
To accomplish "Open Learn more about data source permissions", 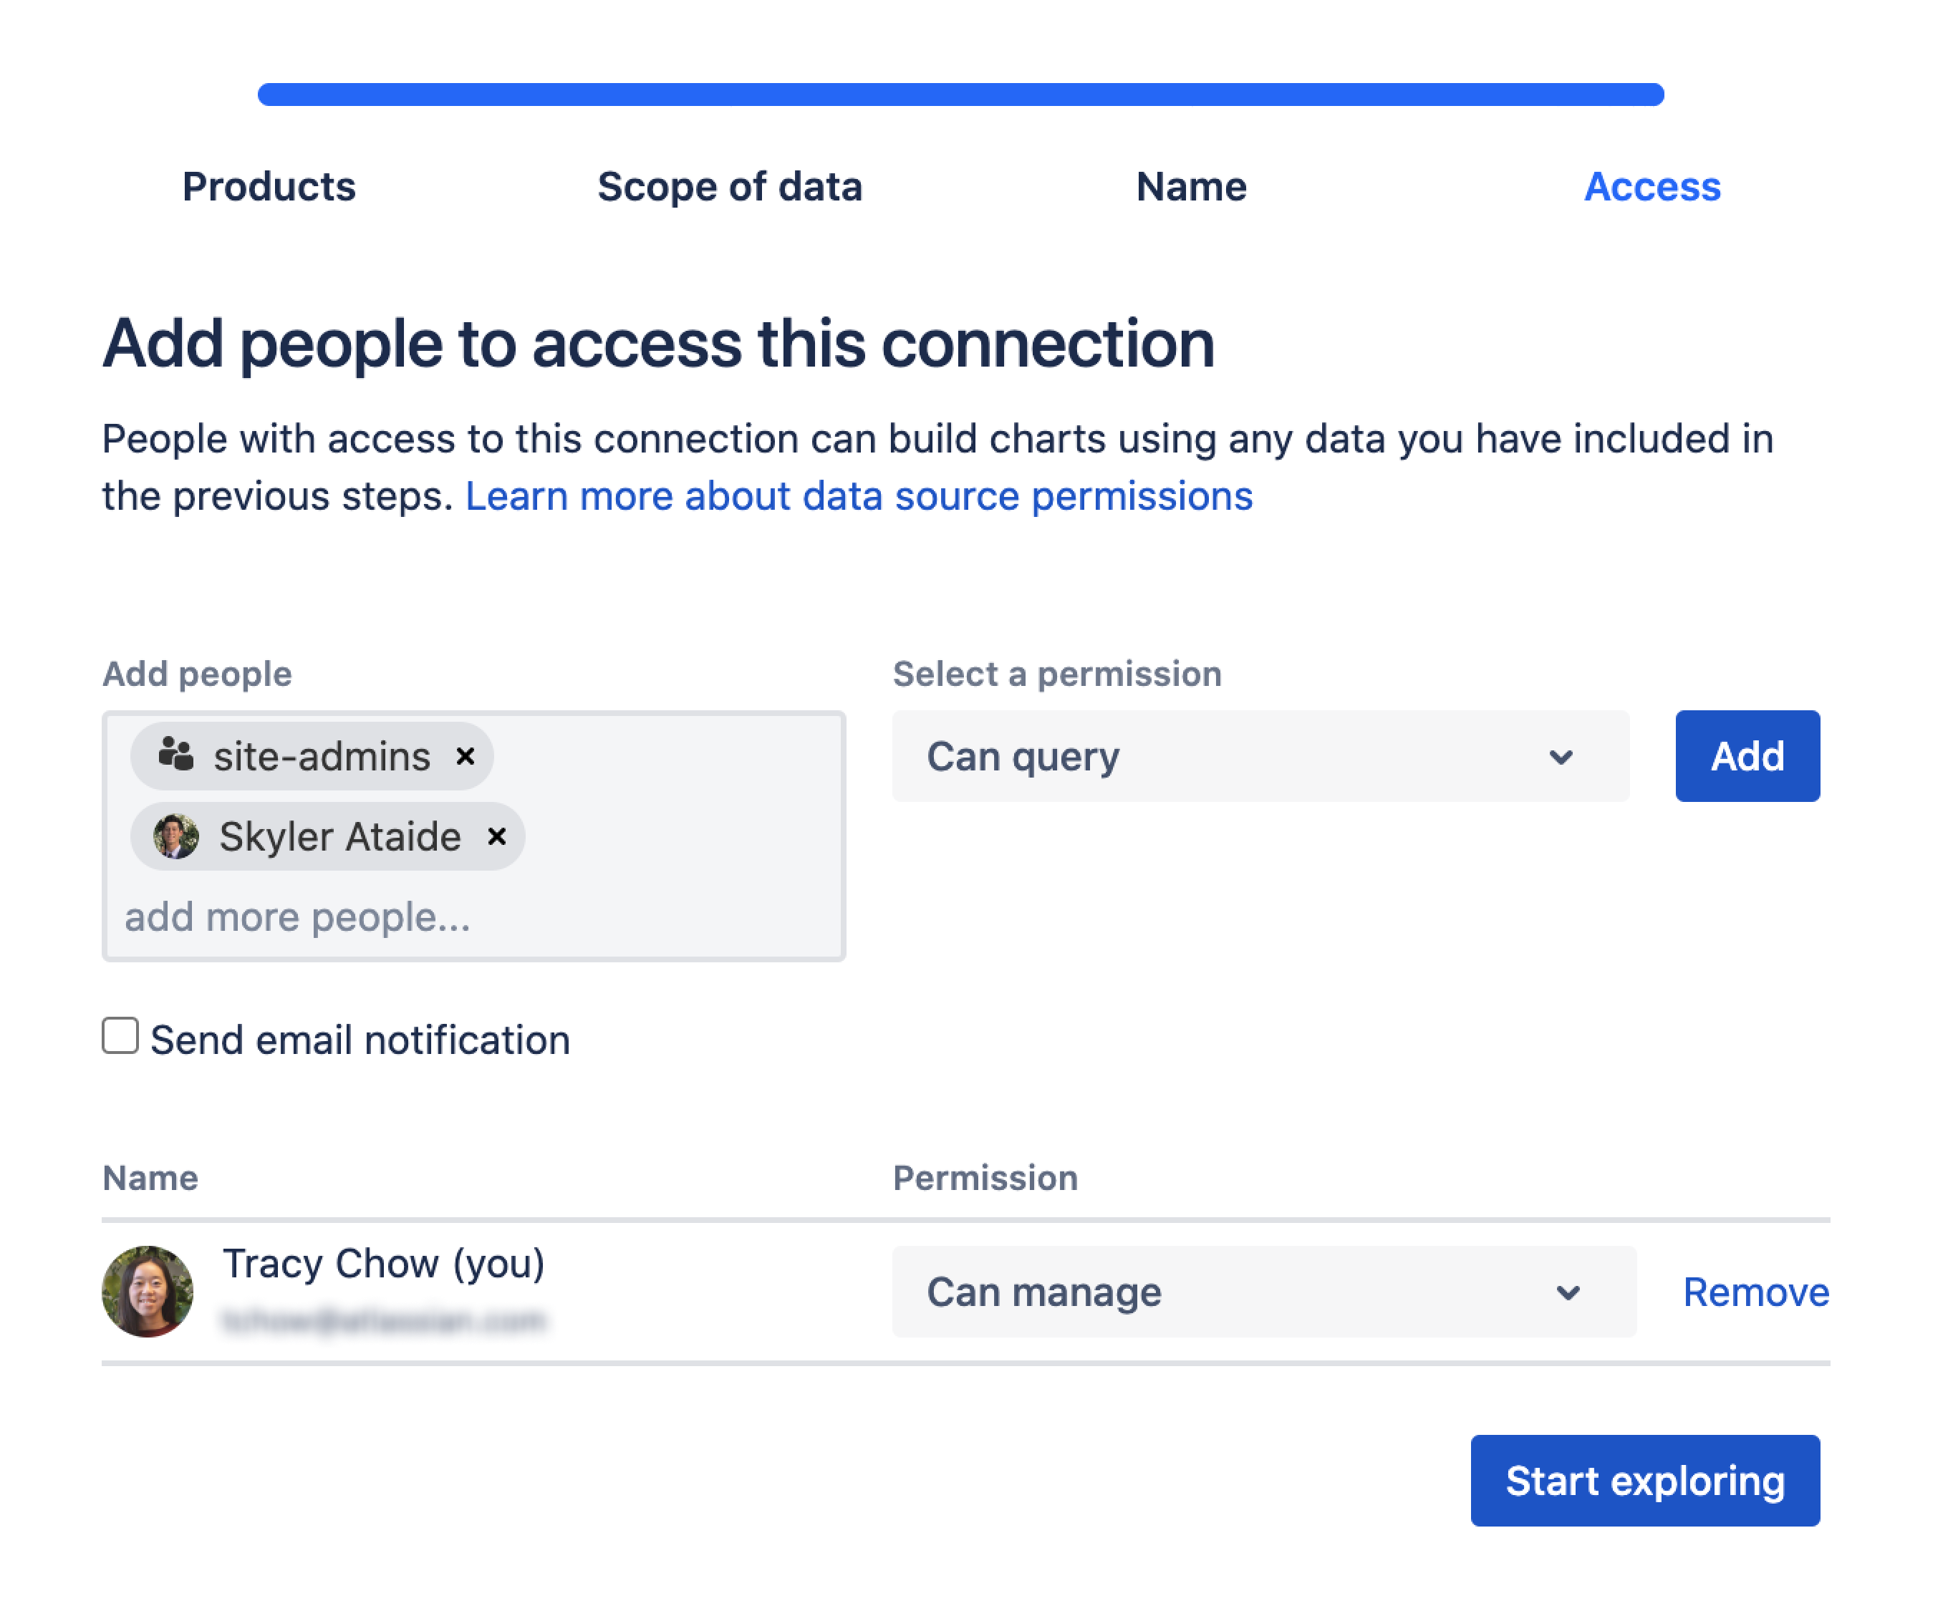I will click(859, 497).
